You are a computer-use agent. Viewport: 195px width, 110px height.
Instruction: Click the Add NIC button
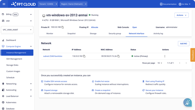(x=184, y=44)
